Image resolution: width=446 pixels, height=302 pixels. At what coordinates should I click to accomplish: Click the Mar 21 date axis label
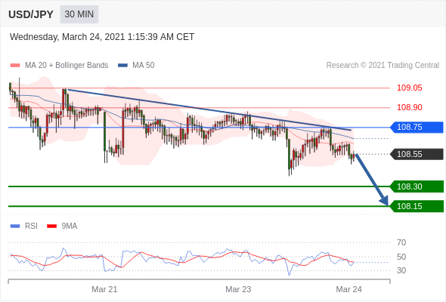coord(104,289)
